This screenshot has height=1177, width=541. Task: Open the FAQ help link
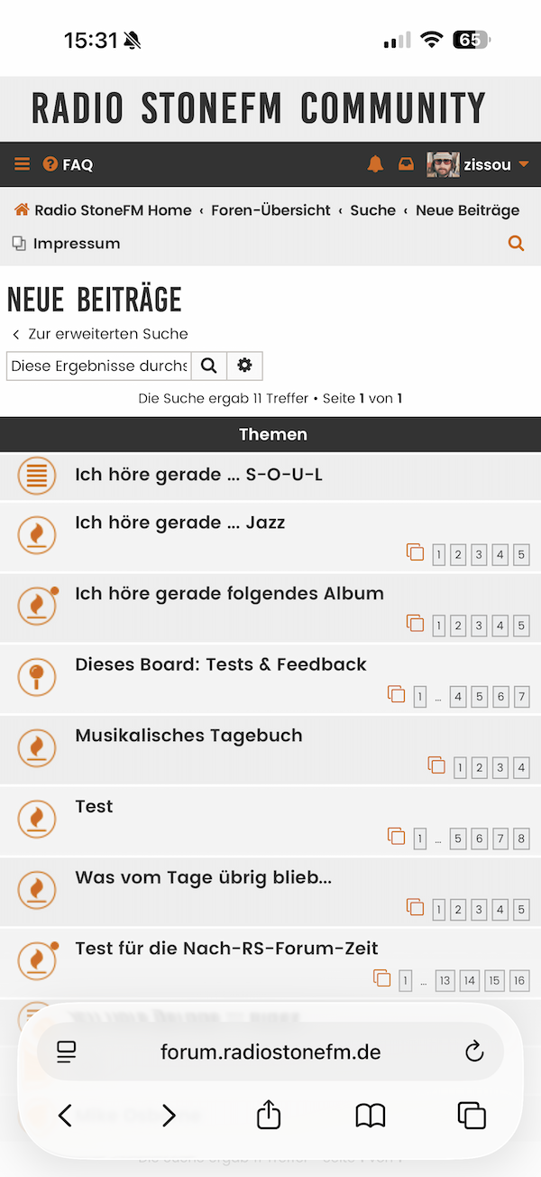click(69, 164)
